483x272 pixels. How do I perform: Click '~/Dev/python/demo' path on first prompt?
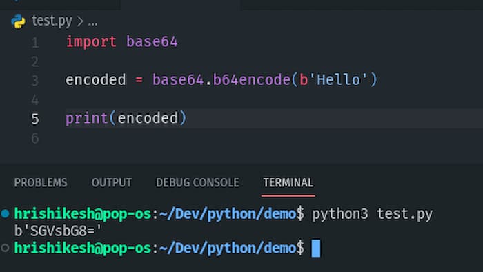(228, 214)
